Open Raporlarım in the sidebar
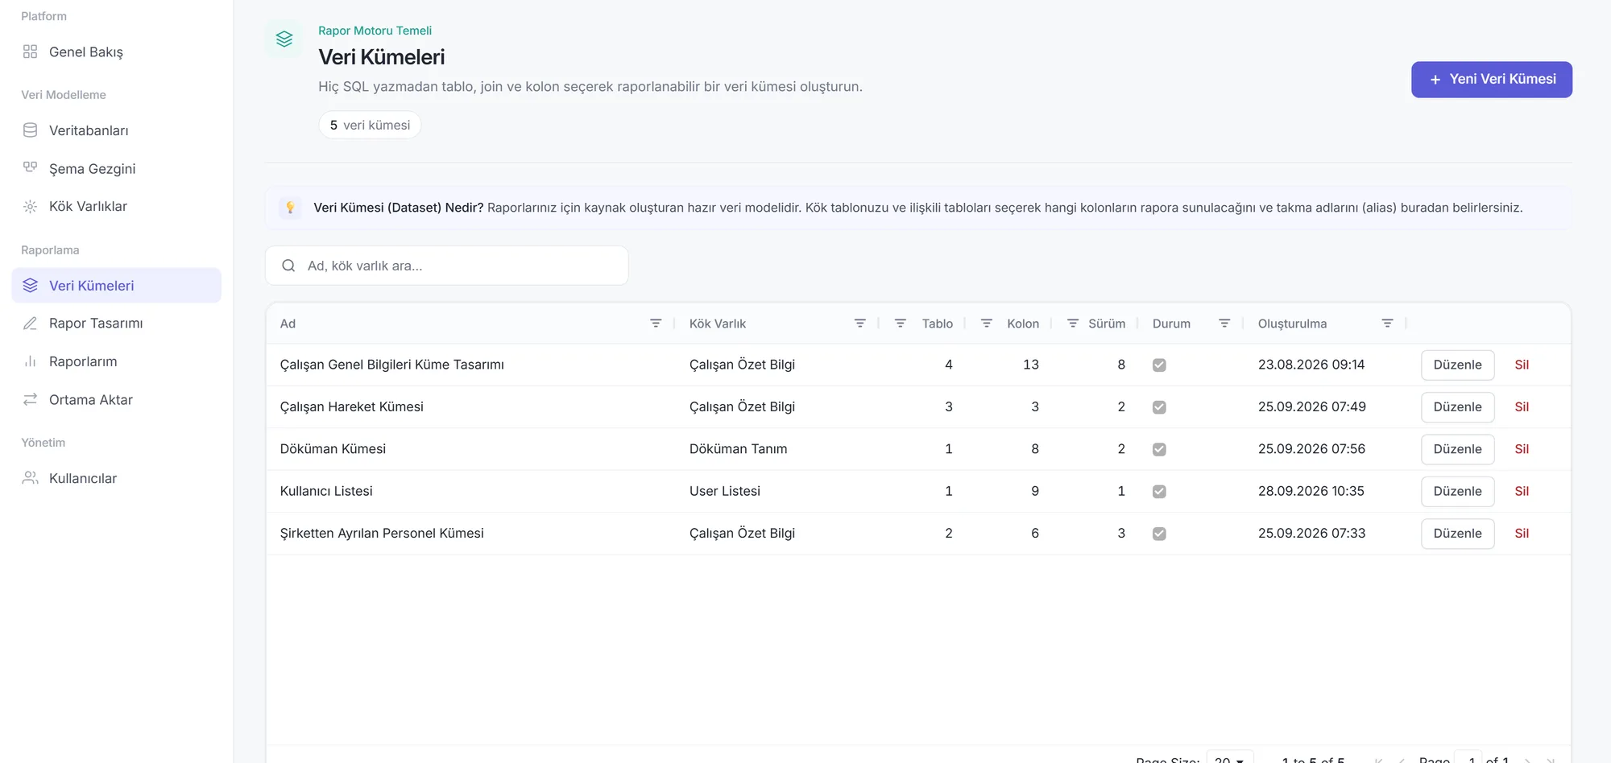Image resolution: width=1611 pixels, height=763 pixels. [x=117, y=361]
